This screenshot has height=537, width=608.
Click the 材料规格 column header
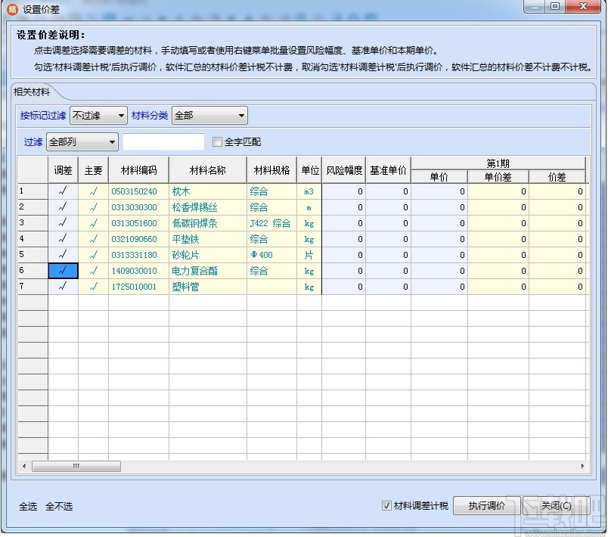pyautogui.click(x=271, y=170)
